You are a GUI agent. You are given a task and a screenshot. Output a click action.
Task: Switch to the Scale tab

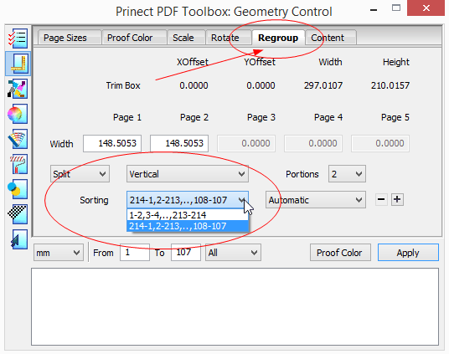point(186,38)
